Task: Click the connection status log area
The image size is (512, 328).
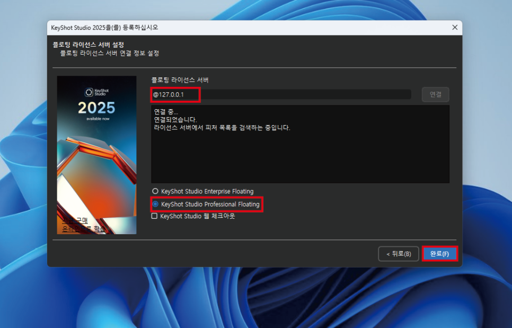Action: pos(300,144)
